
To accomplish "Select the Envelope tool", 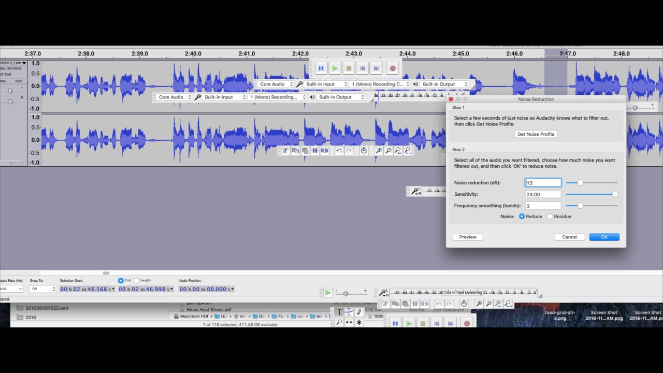I will pos(349,312).
